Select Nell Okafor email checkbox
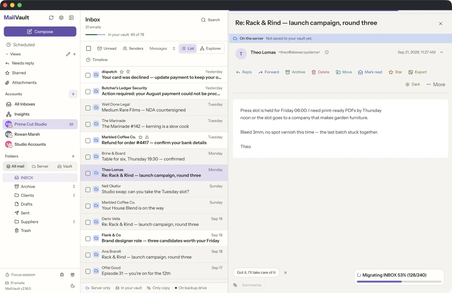 click(x=88, y=190)
